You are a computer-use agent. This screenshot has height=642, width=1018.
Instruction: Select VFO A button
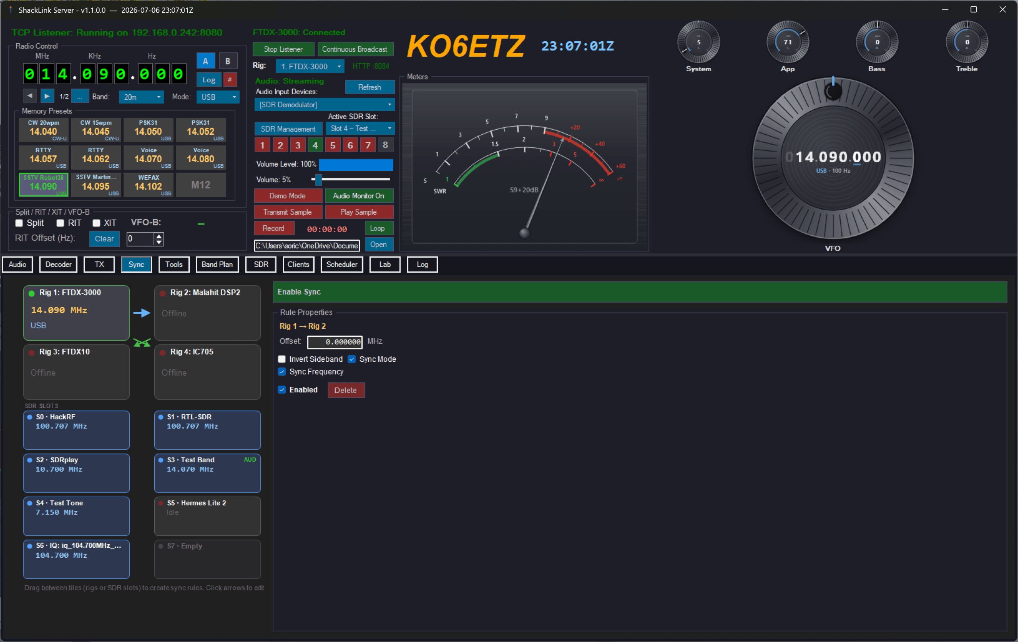206,61
